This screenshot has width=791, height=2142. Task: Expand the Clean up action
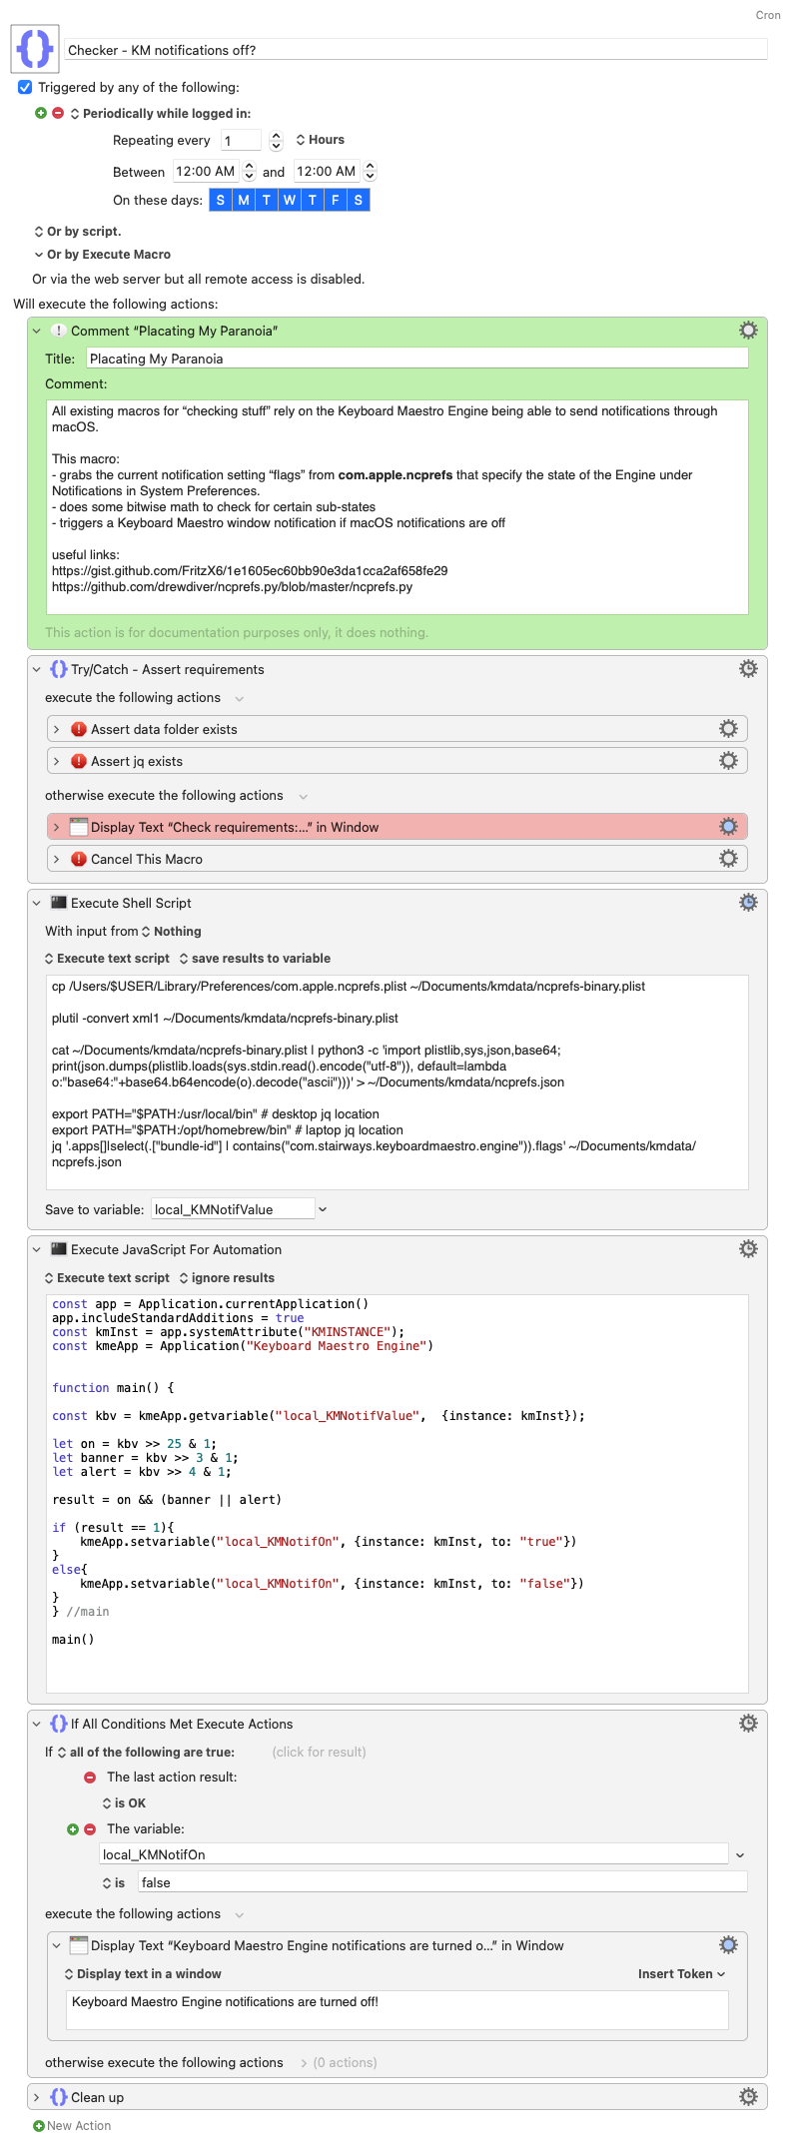(x=37, y=2097)
